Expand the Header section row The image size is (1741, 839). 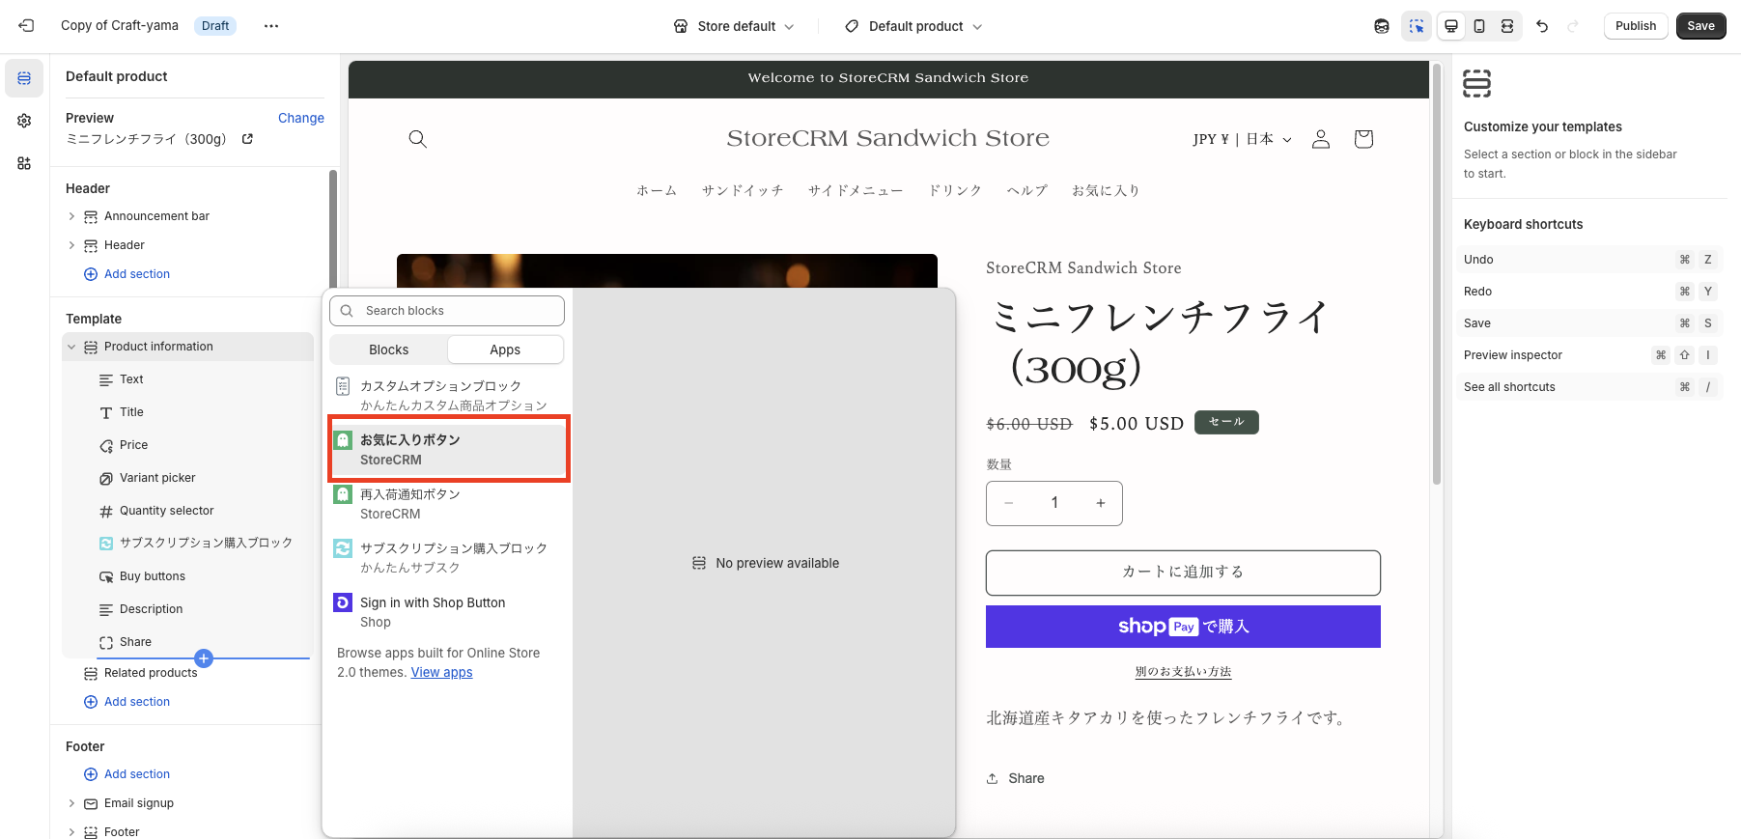click(71, 245)
